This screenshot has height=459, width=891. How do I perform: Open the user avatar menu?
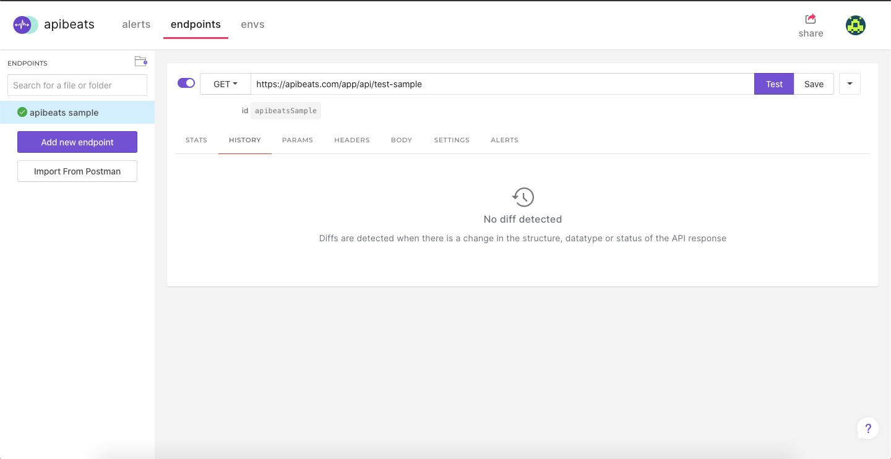pos(856,25)
